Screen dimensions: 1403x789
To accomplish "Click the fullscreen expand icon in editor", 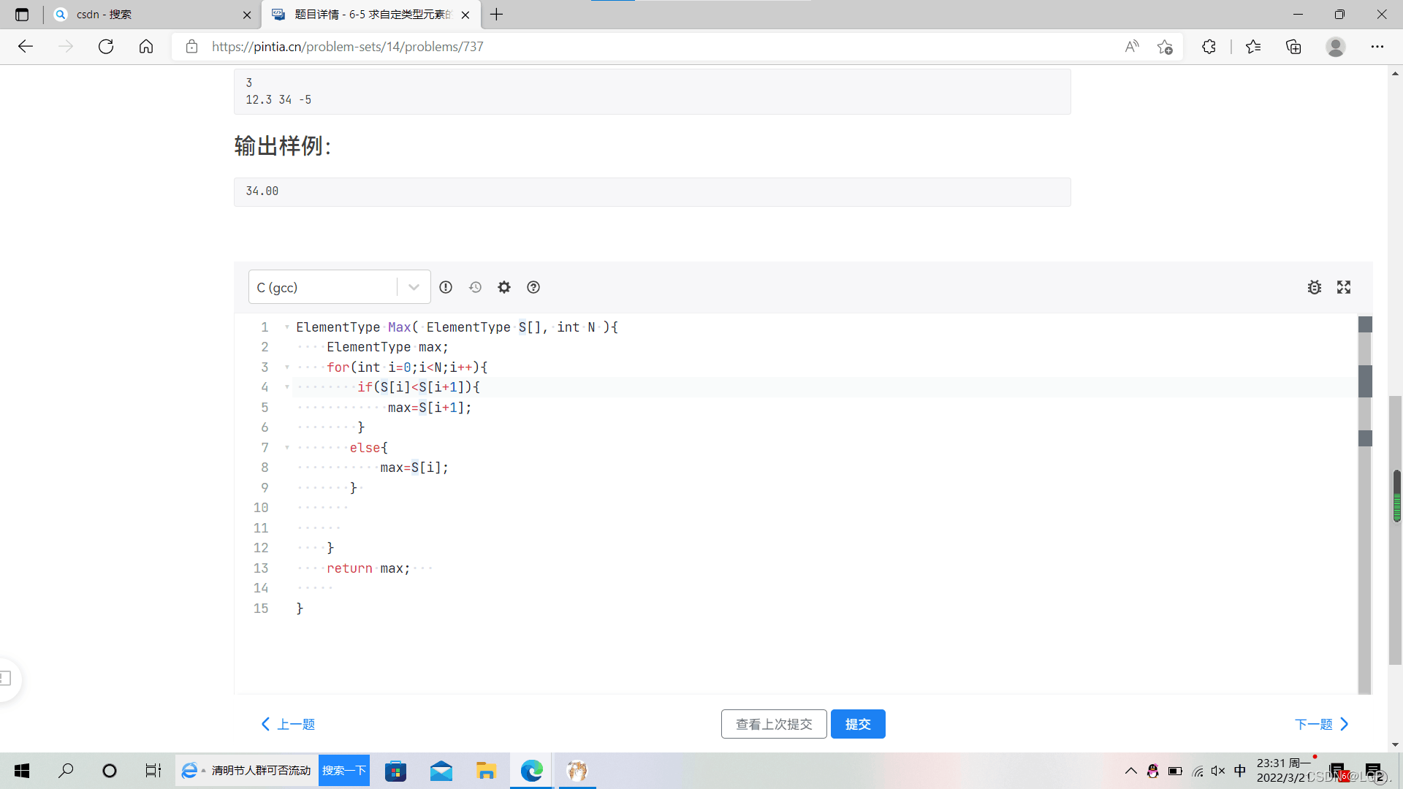I will click(x=1343, y=286).
